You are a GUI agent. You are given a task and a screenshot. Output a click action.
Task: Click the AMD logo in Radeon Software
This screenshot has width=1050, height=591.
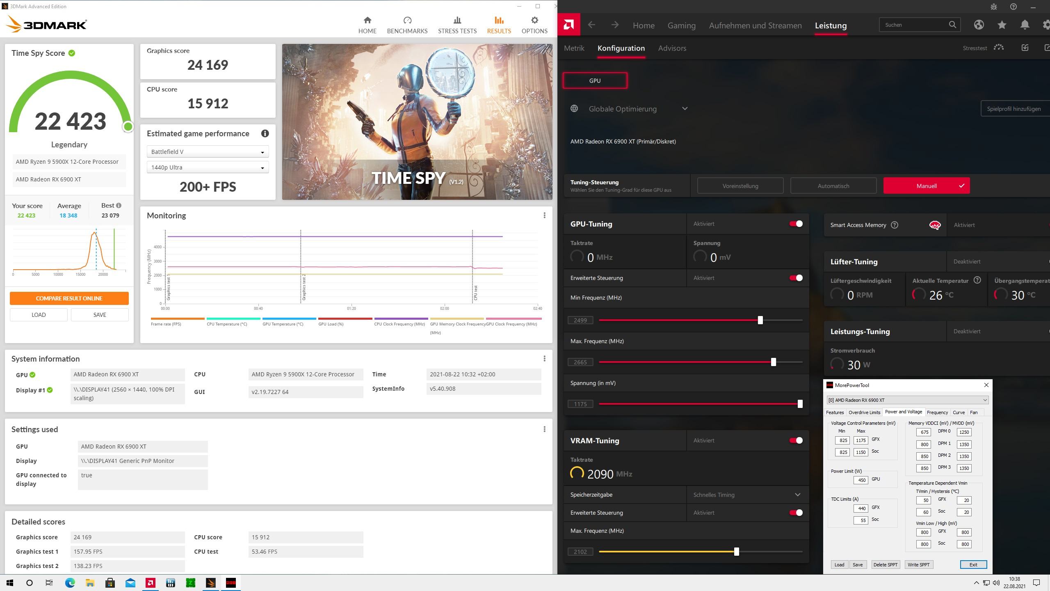point(568,25)
